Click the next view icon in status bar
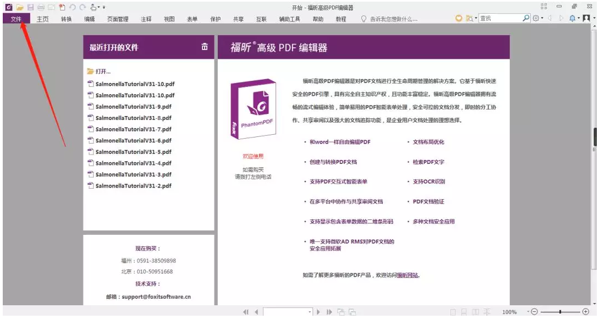599x319 pixels. pyautogui.click(x=352, y=312)
